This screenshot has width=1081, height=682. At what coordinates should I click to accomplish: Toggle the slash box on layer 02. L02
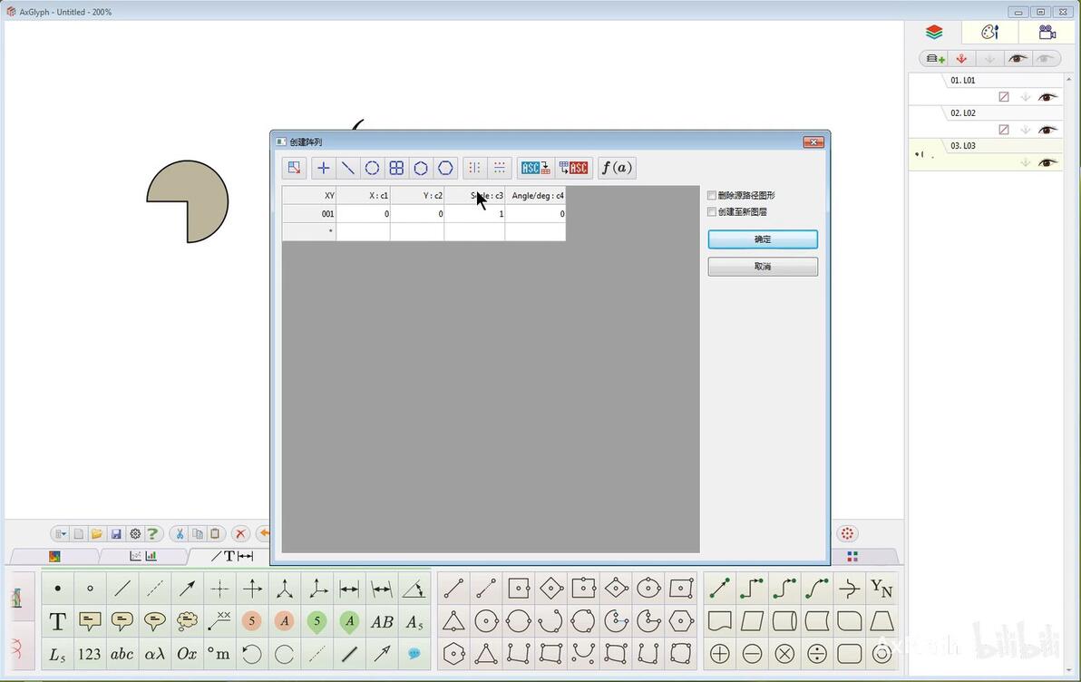(1004, 130)
